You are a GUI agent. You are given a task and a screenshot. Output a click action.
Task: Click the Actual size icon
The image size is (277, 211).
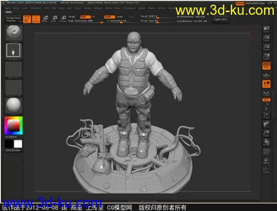click(x=266, y=47)
